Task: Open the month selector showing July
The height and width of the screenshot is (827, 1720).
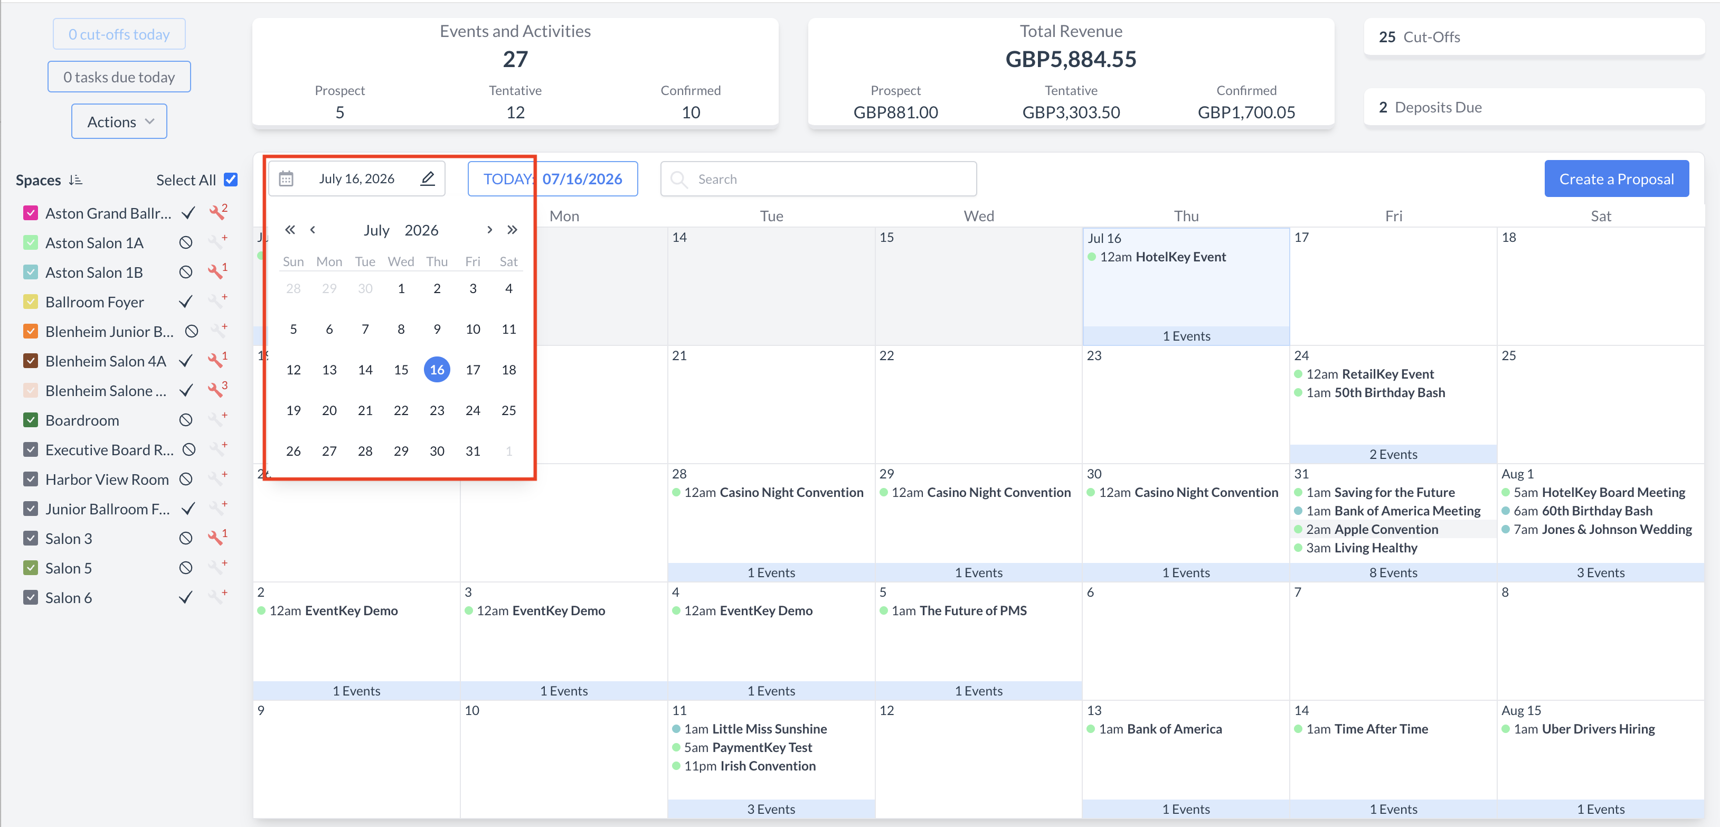Action: point(376,230)
